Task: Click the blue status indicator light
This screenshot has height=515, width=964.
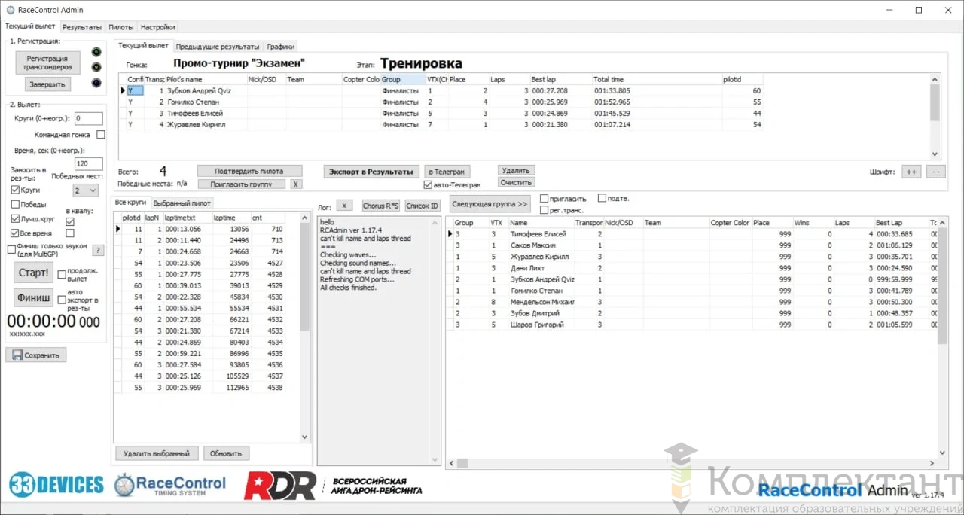Action: pos(96,83)
